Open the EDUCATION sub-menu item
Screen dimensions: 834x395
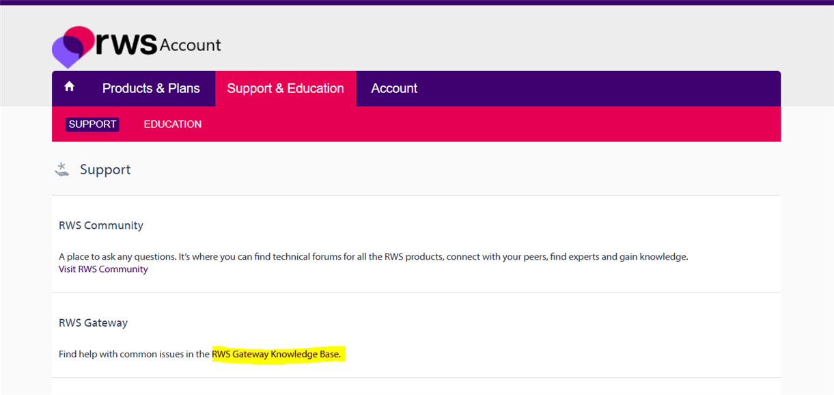pyautogui.click(x=173, y=124)
